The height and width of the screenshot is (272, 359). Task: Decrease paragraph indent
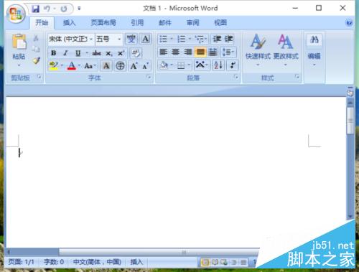point(217,39)
